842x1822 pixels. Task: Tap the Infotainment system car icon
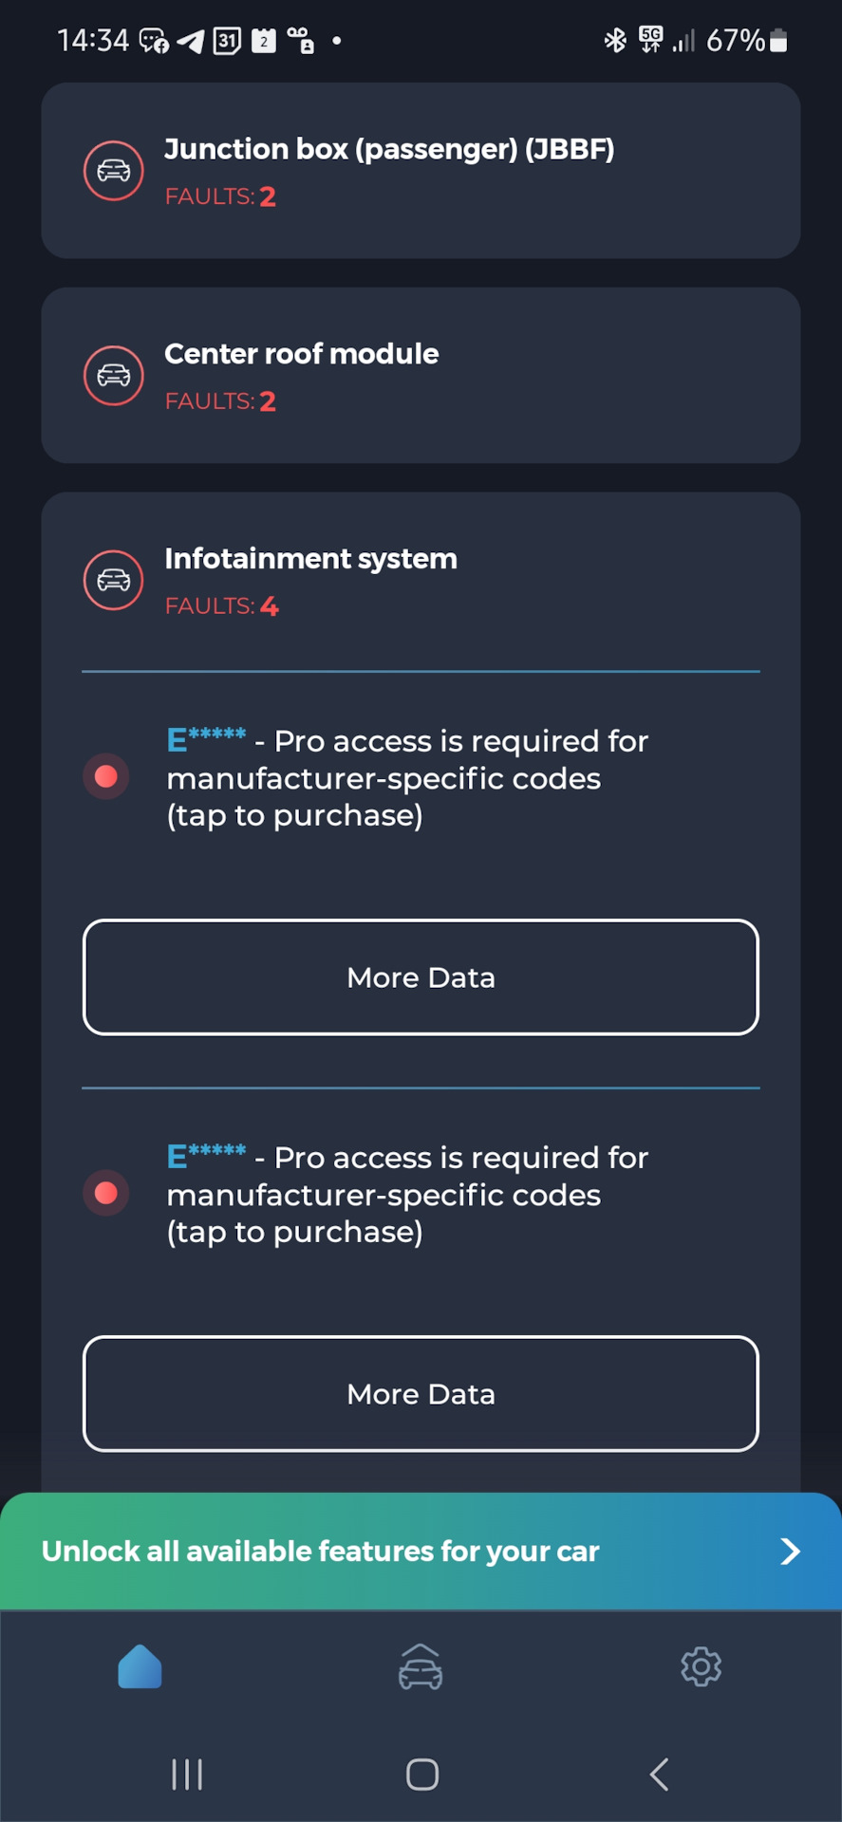[114, 580]
